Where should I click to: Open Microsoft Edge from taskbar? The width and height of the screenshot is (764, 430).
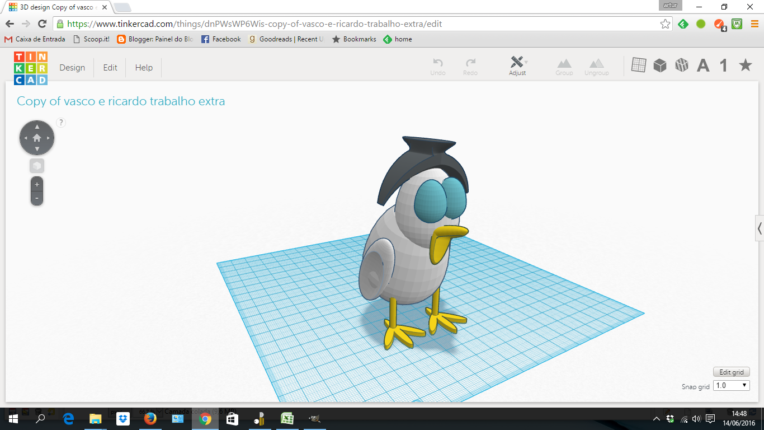[x=68, y=419]
